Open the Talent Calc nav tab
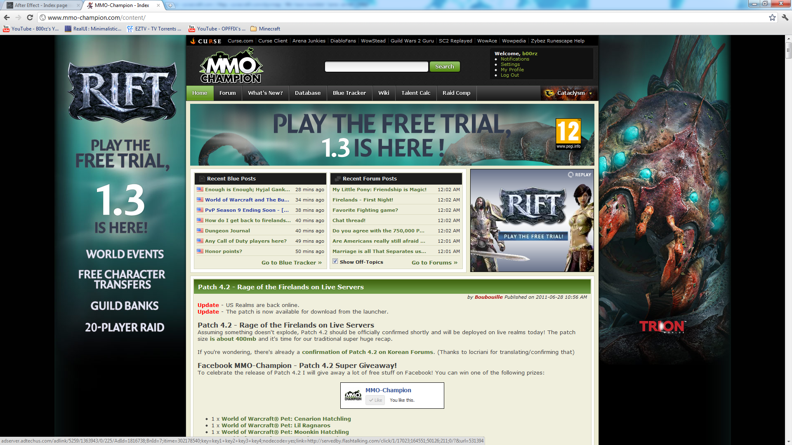This screenshot has width=792, height=445. pos(415,93)
